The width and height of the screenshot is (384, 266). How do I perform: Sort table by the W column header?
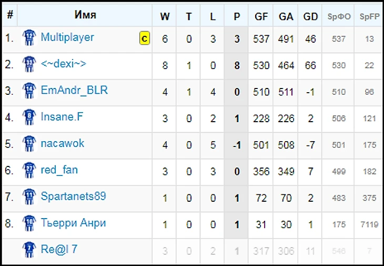click(165, 16)
